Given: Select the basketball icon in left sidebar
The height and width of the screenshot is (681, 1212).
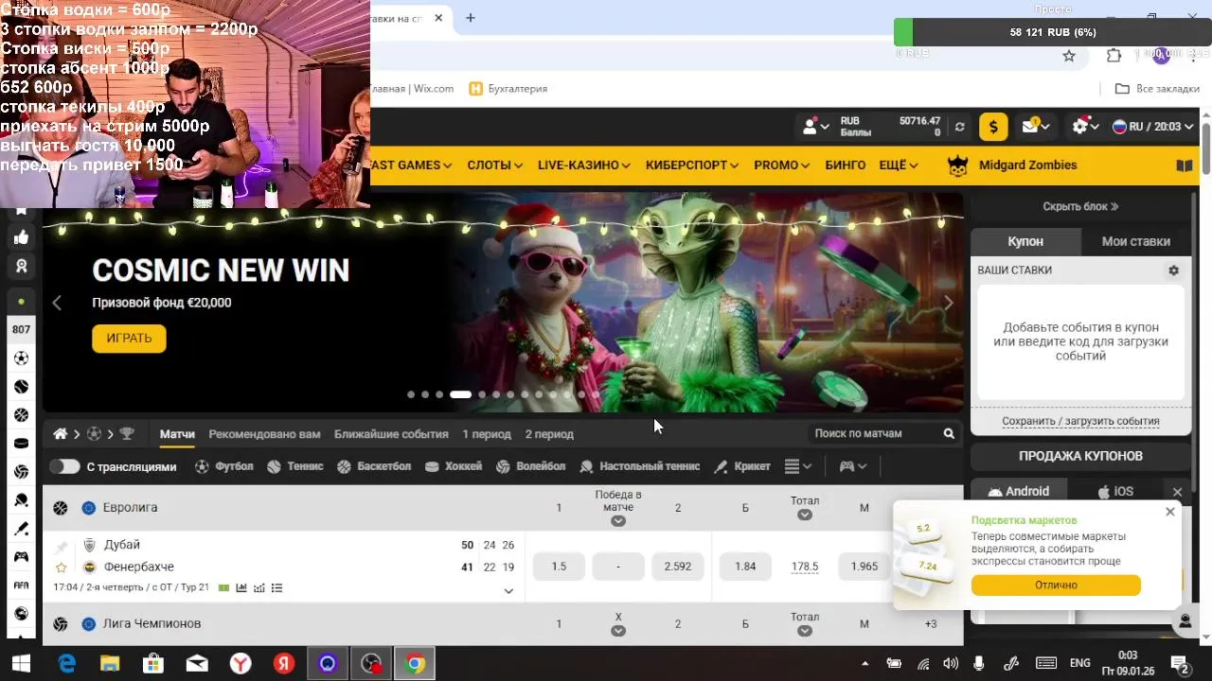Looking at the screenshot, I should coord(21,415).
